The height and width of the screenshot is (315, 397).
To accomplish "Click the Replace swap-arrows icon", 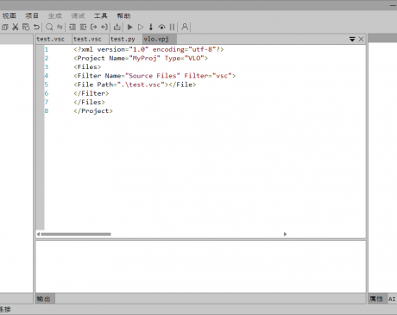I will (x=60, y=27).
